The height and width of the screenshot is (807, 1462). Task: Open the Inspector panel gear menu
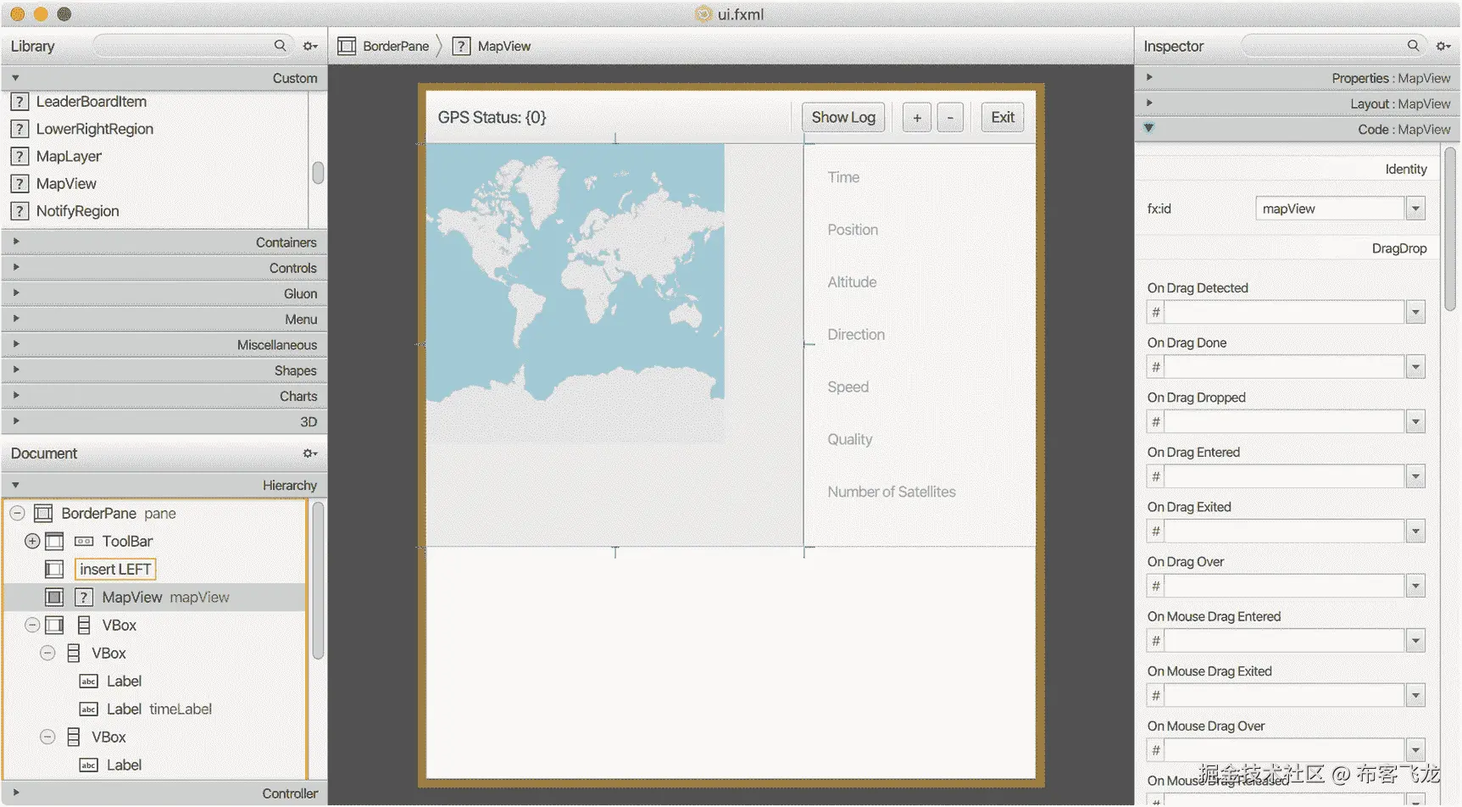pyautogui.click(x=1443, y=46)
